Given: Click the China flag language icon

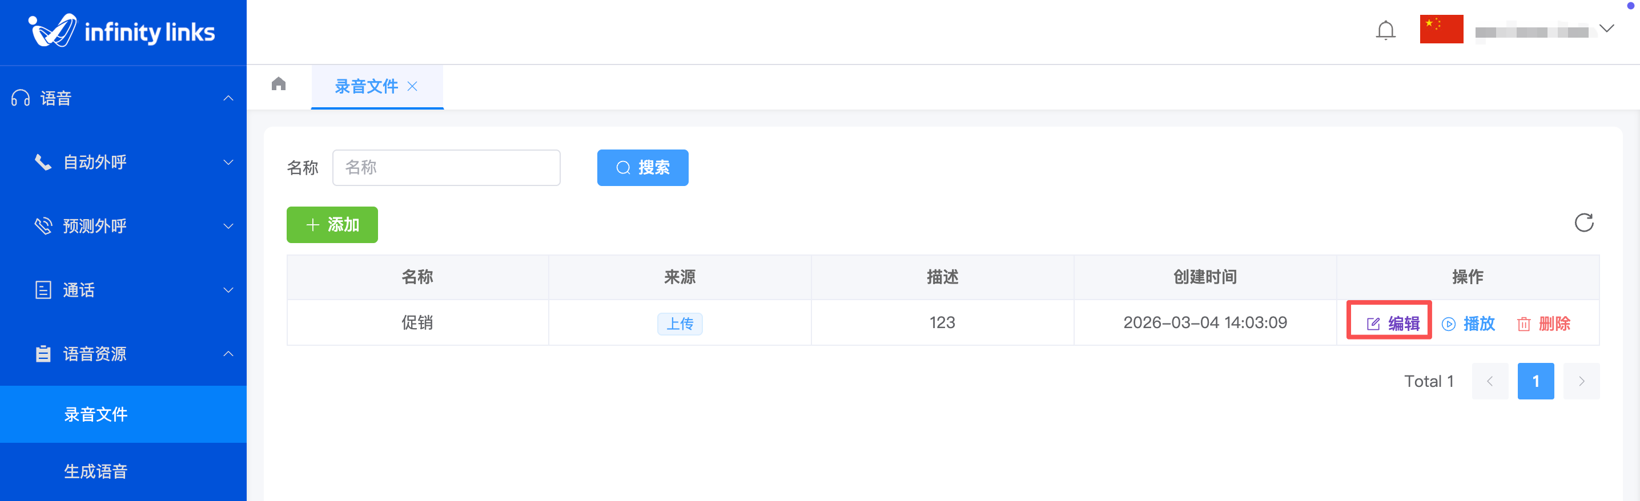Looking at the screenshot, I should point(1441,29).
